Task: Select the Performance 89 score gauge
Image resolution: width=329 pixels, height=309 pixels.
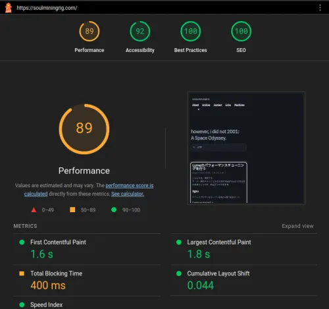Action: pyautogui.click(x=89, y=37)
